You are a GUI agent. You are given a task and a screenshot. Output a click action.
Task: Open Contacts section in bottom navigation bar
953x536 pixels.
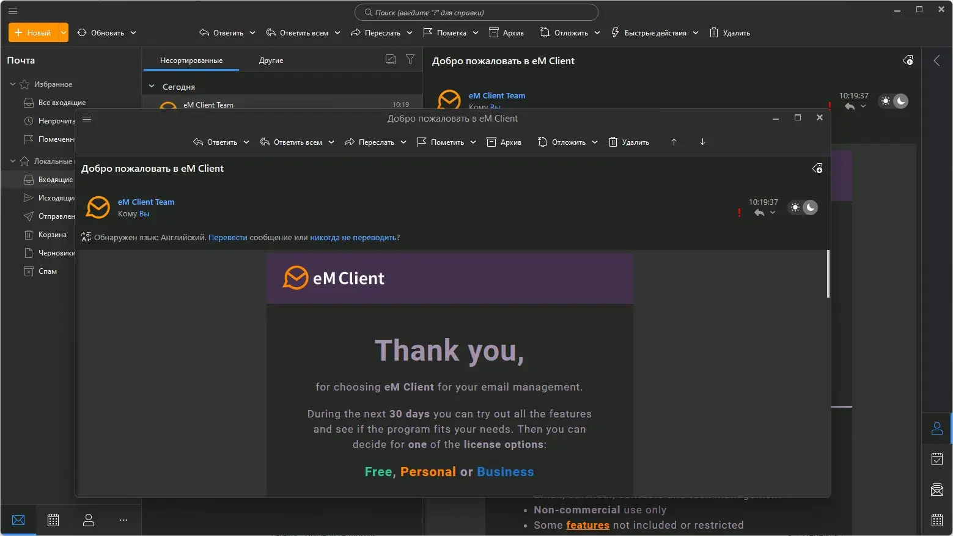pyautogui.click(x=89, y=520)
